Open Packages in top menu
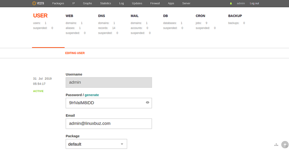This screenshot has width=289, height=151. pos(58,3)
